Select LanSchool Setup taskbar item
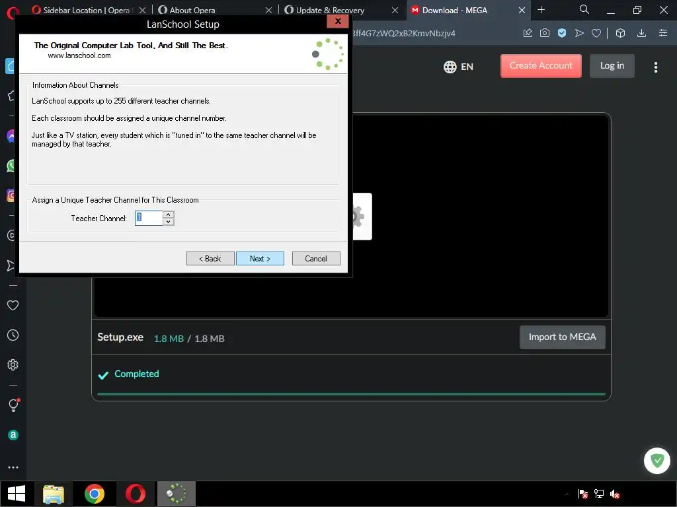 tap(177, 494)
